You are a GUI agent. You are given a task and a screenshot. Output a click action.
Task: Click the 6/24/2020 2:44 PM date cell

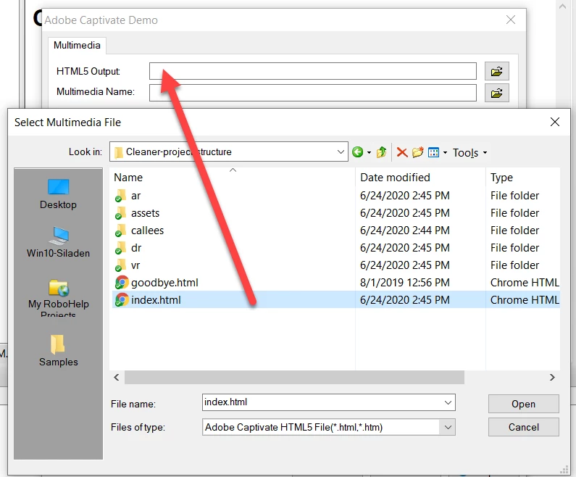[404, 231]
